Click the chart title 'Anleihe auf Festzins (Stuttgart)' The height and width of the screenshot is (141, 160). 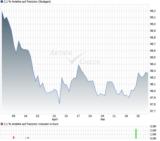(x=27, y=2)
